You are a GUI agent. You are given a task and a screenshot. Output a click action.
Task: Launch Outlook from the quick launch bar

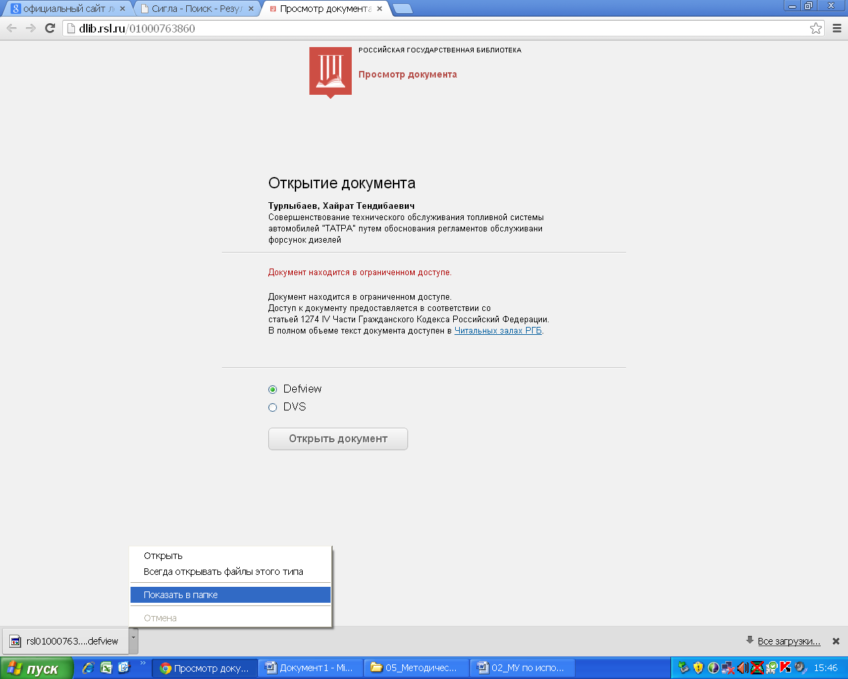tap(124, 668)
